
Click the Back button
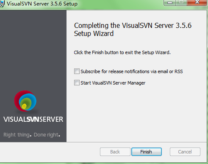tap(115, 152)
